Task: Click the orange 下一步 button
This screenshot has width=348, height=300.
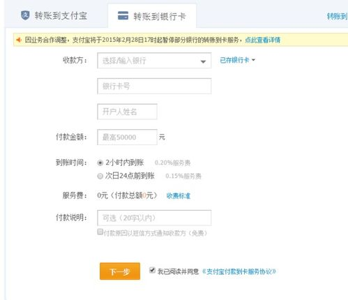Action: point(120,271)
